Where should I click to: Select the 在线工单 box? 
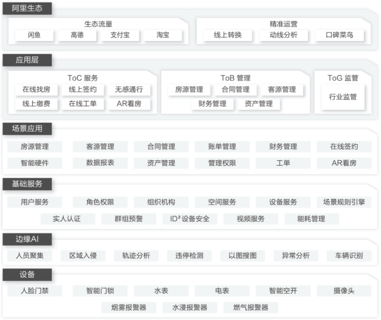pyautogui.click(x=83, y=104)
